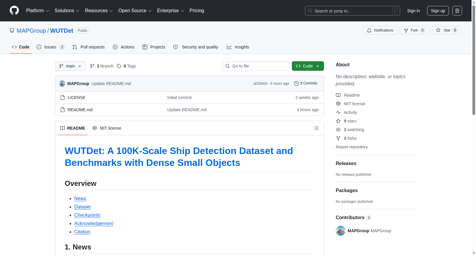
Task: Select the README tab in file viewer
Action: 73,128
